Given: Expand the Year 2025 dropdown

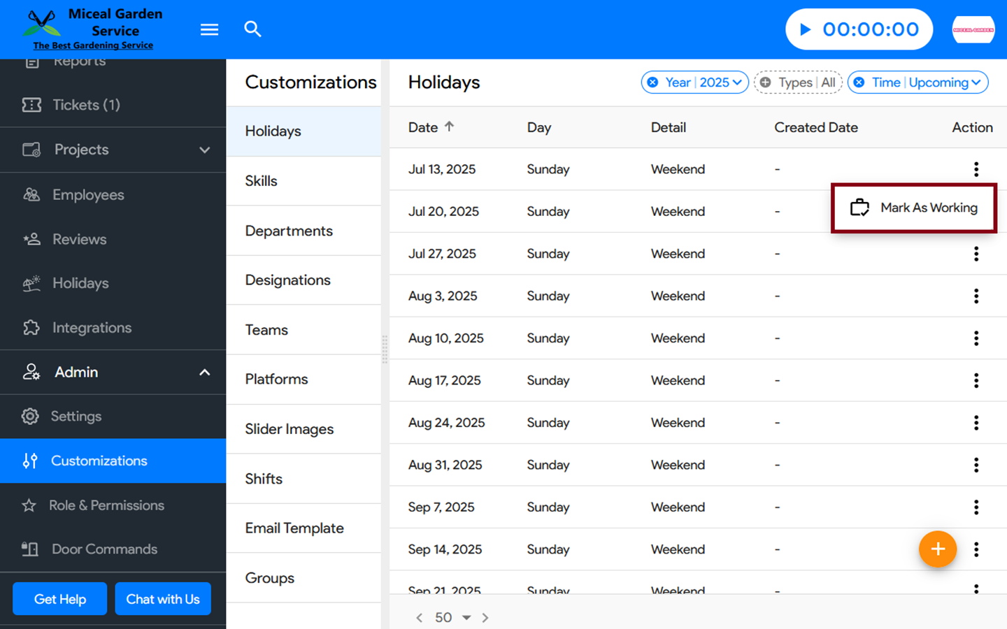Looking at the screenshot, I should tap(737, 82).
